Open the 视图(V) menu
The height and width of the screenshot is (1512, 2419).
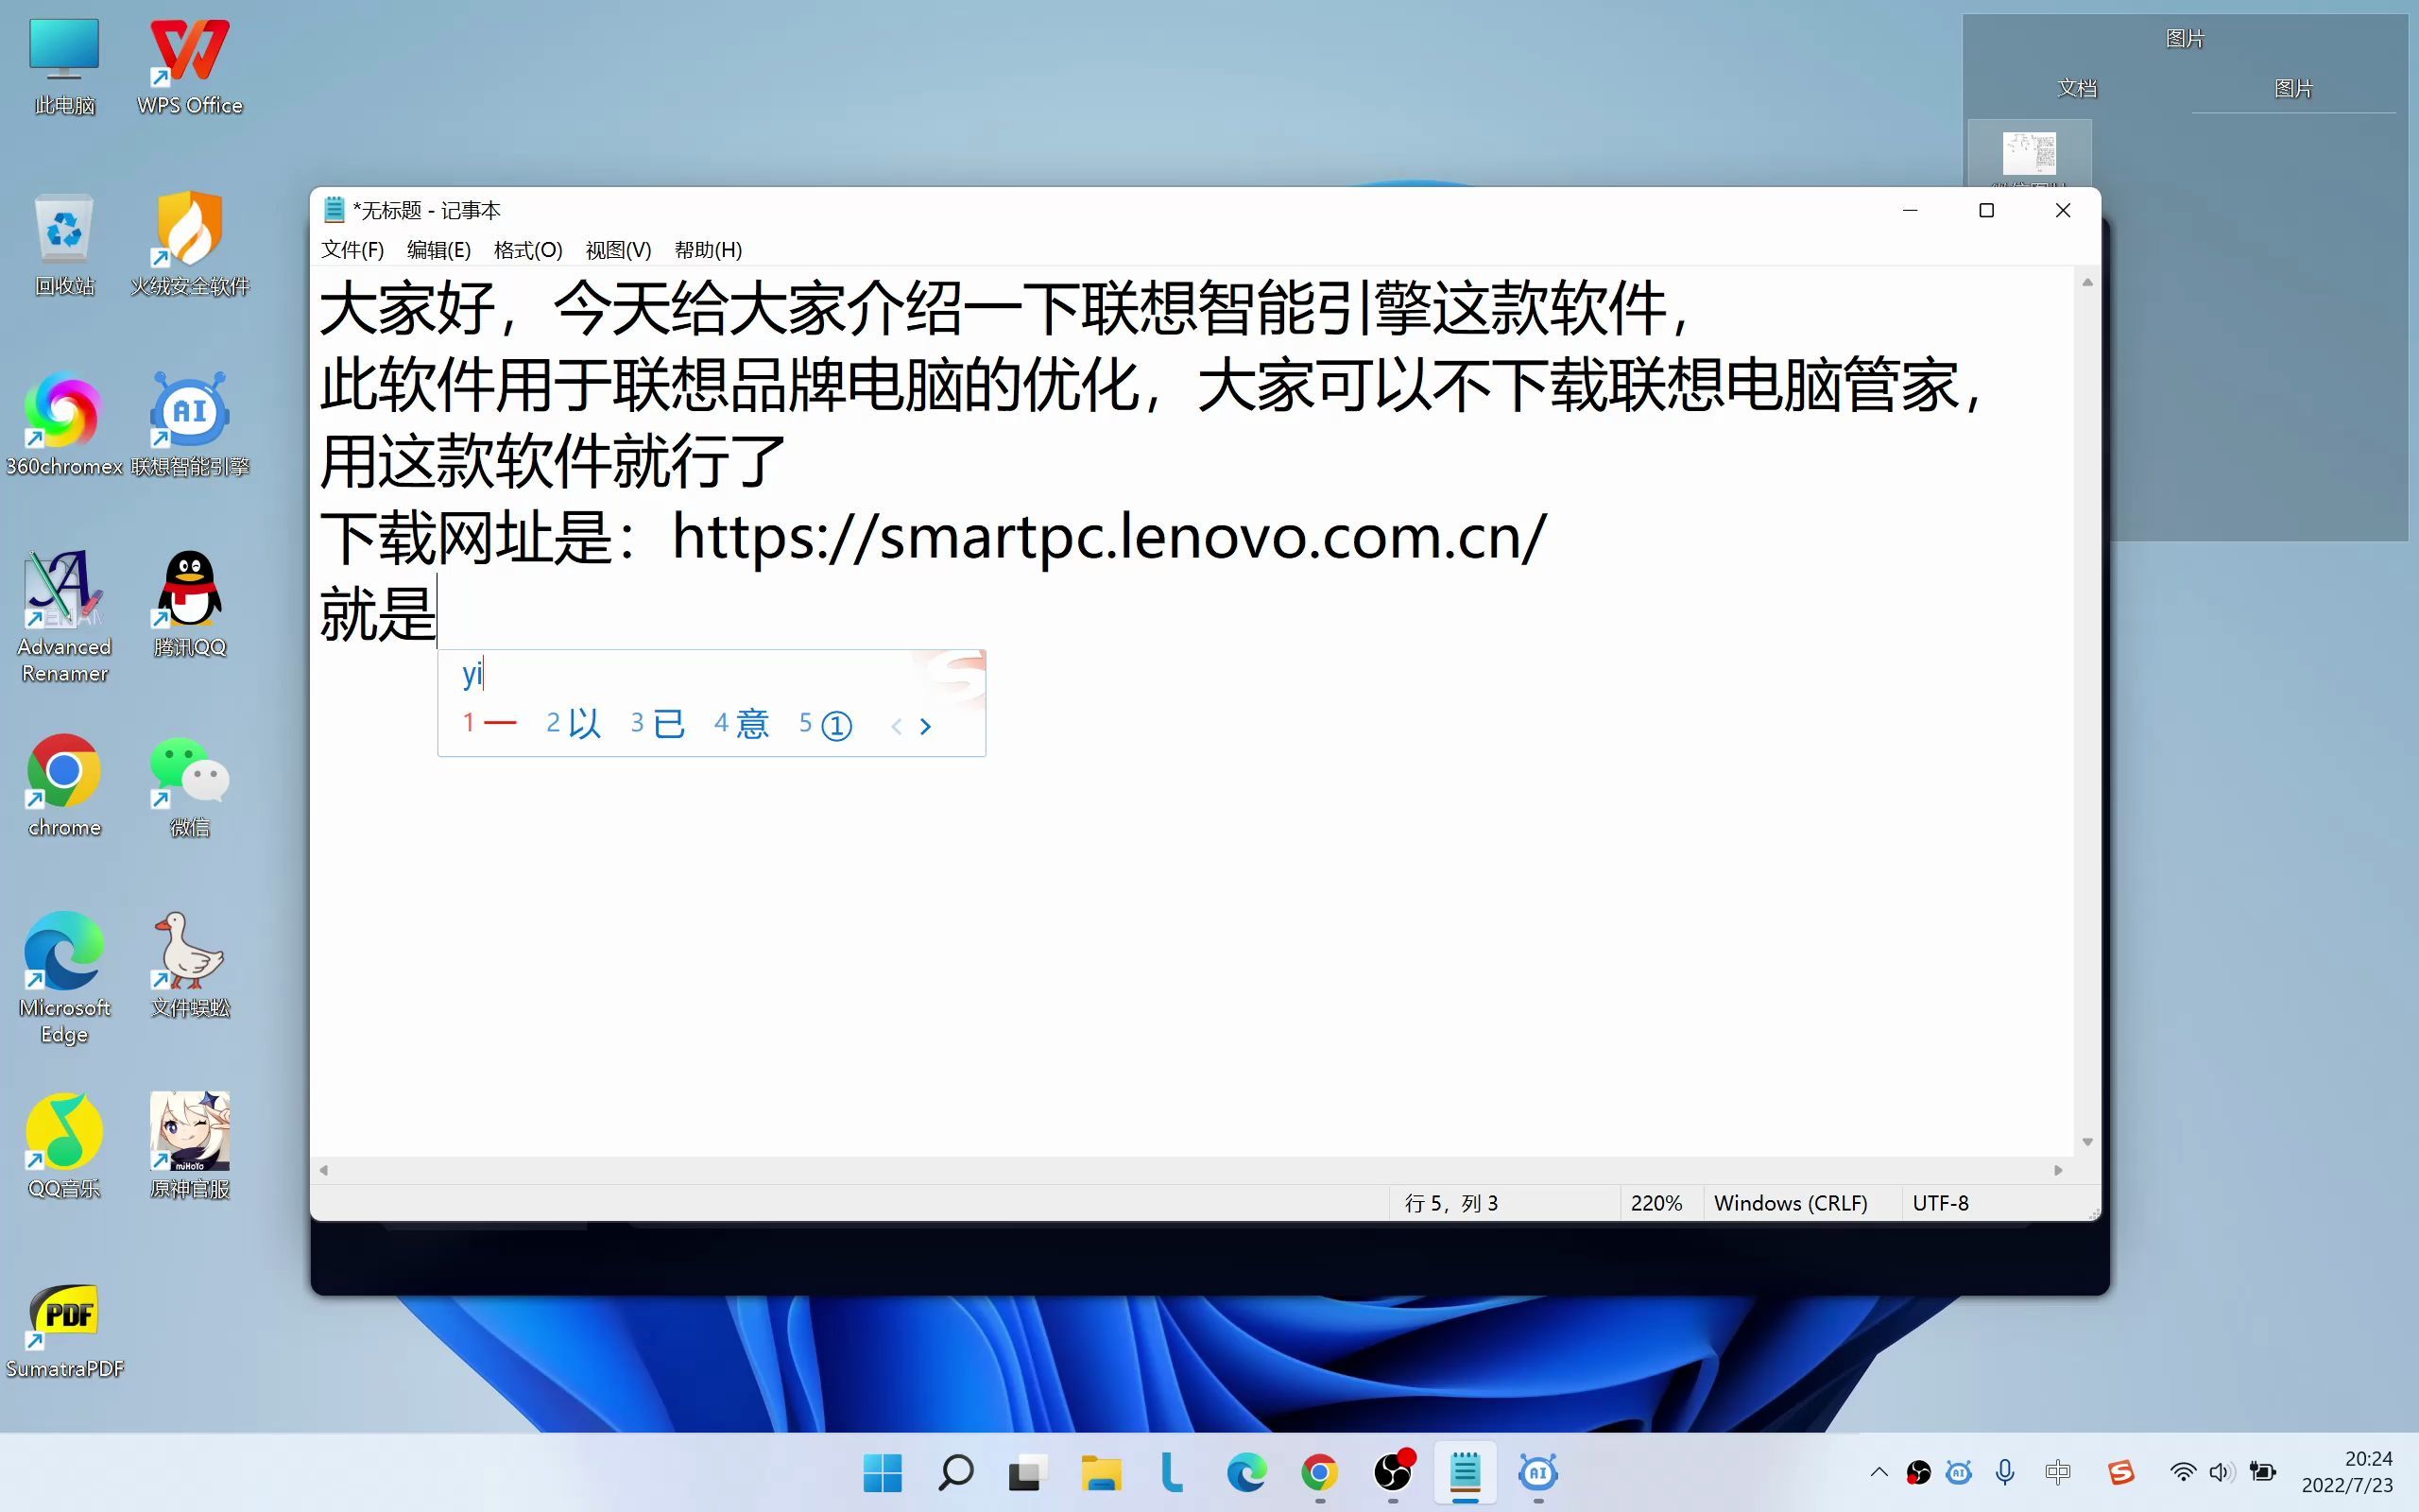coord(618,250)
